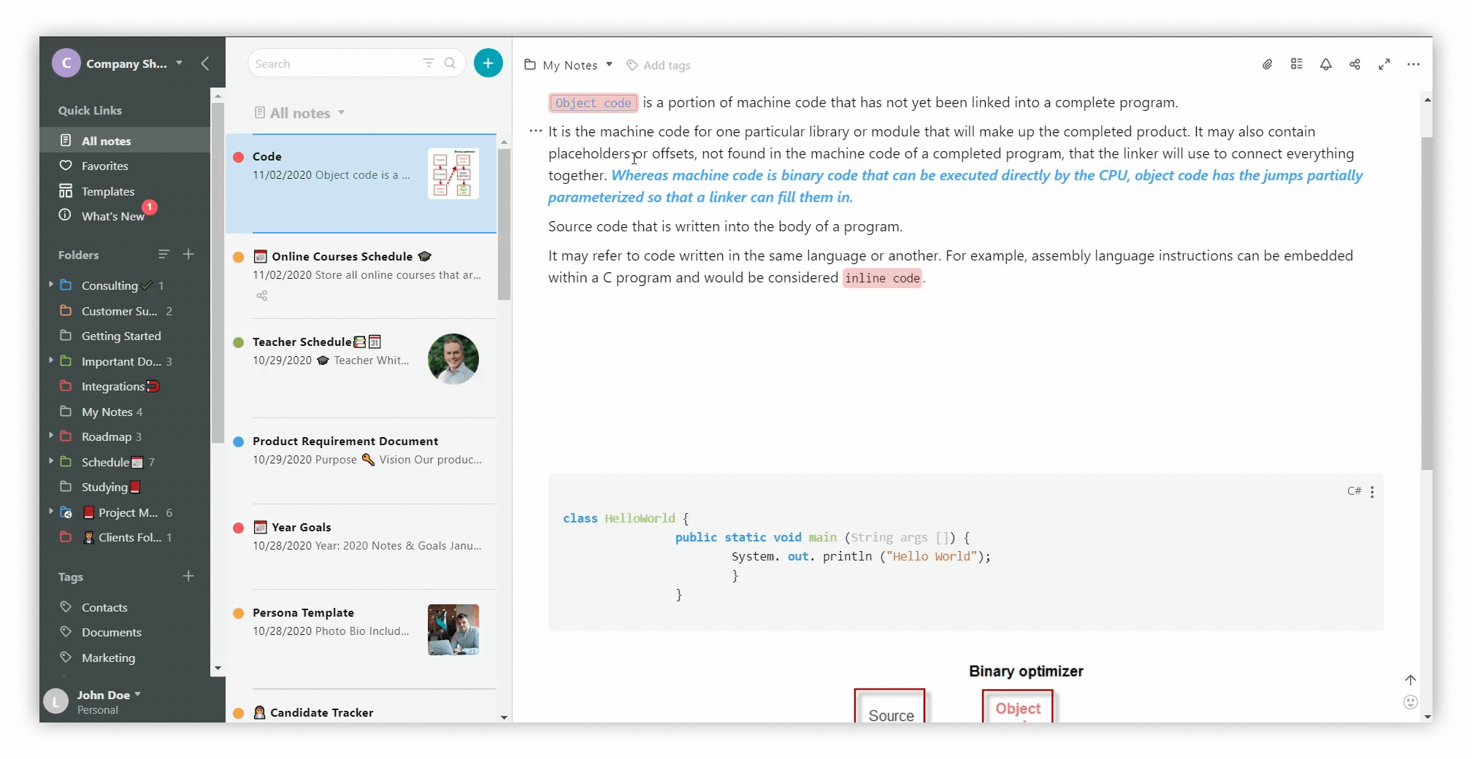The height and width of the screenshot is (759, 1472).
Task: Open the Candidate Tracker note
Action: [x=361, y=706]
